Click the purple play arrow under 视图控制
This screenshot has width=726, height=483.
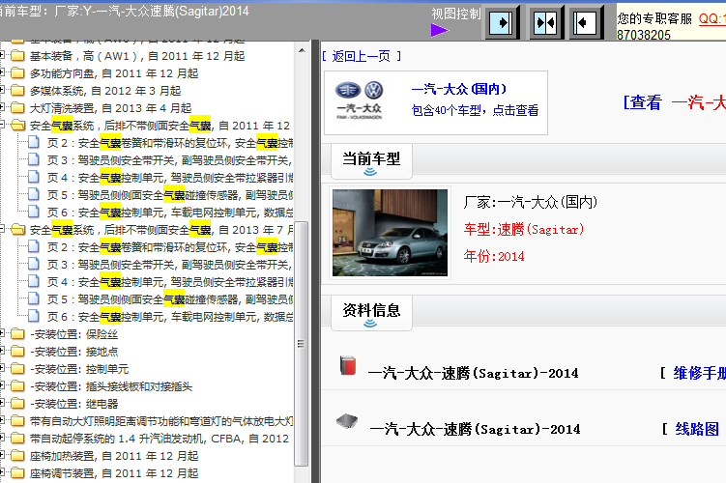click(x=440, y=31)
